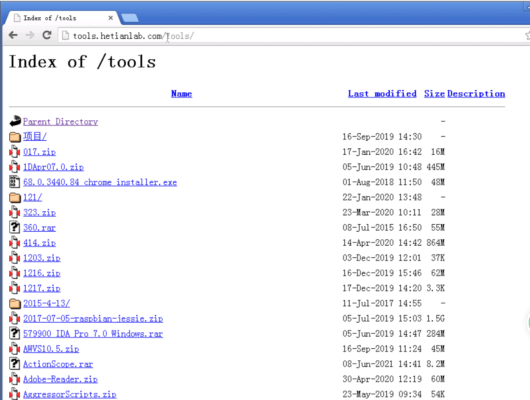Click the unknown-file icon beside 360.rar
The image size is (530, 400).
pyautogui.click(x=14, y=227)
